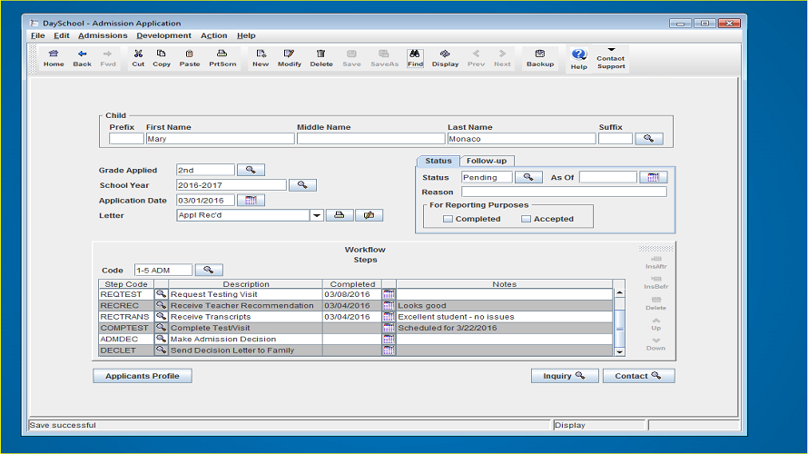
Task: Open the magnifier lookup in REQTEST row
Action: [162, 294]
